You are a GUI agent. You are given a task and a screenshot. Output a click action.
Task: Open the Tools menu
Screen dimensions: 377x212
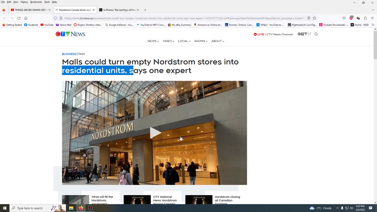[x=47, y=2]
